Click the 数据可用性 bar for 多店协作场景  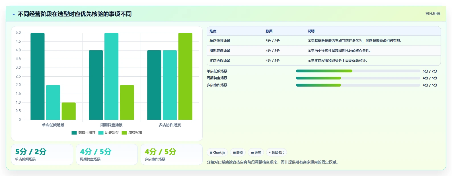pos(154,85)
